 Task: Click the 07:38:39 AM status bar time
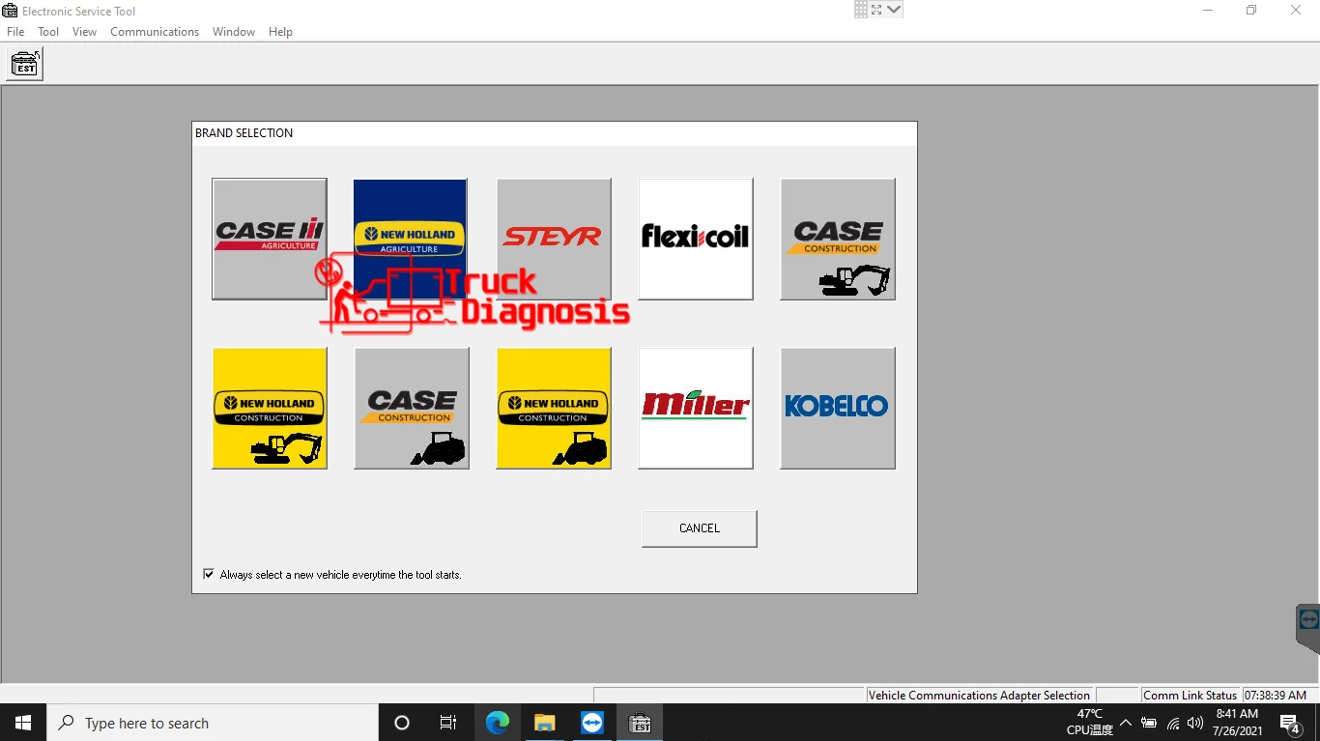(1276, 695)
